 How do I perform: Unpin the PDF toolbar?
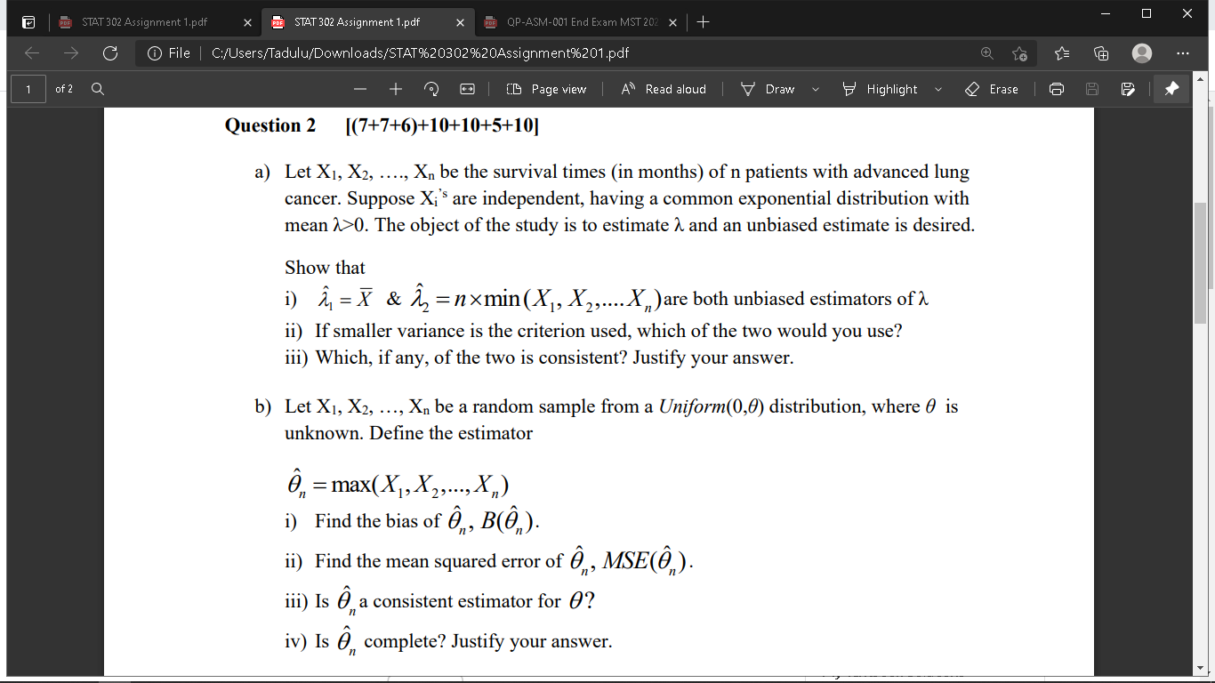(1171, 89)
